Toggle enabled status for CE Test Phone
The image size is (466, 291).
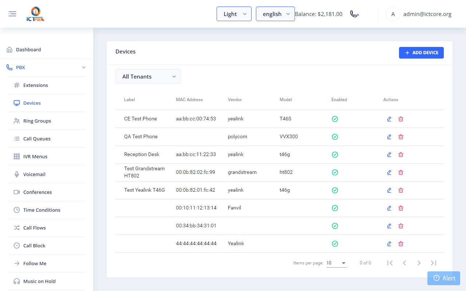tap(335, 119)
